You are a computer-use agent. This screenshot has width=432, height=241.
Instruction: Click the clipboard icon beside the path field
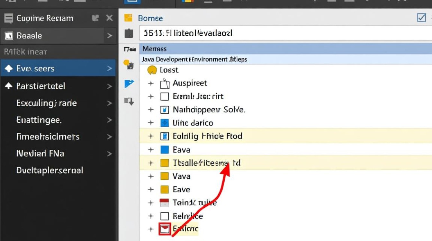tap(129, 33)
